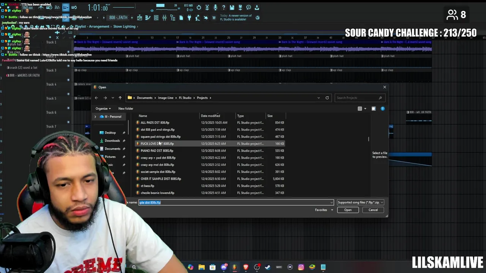
Task: Open the recent locations chevron near Back/Forward
Action: 112,98
